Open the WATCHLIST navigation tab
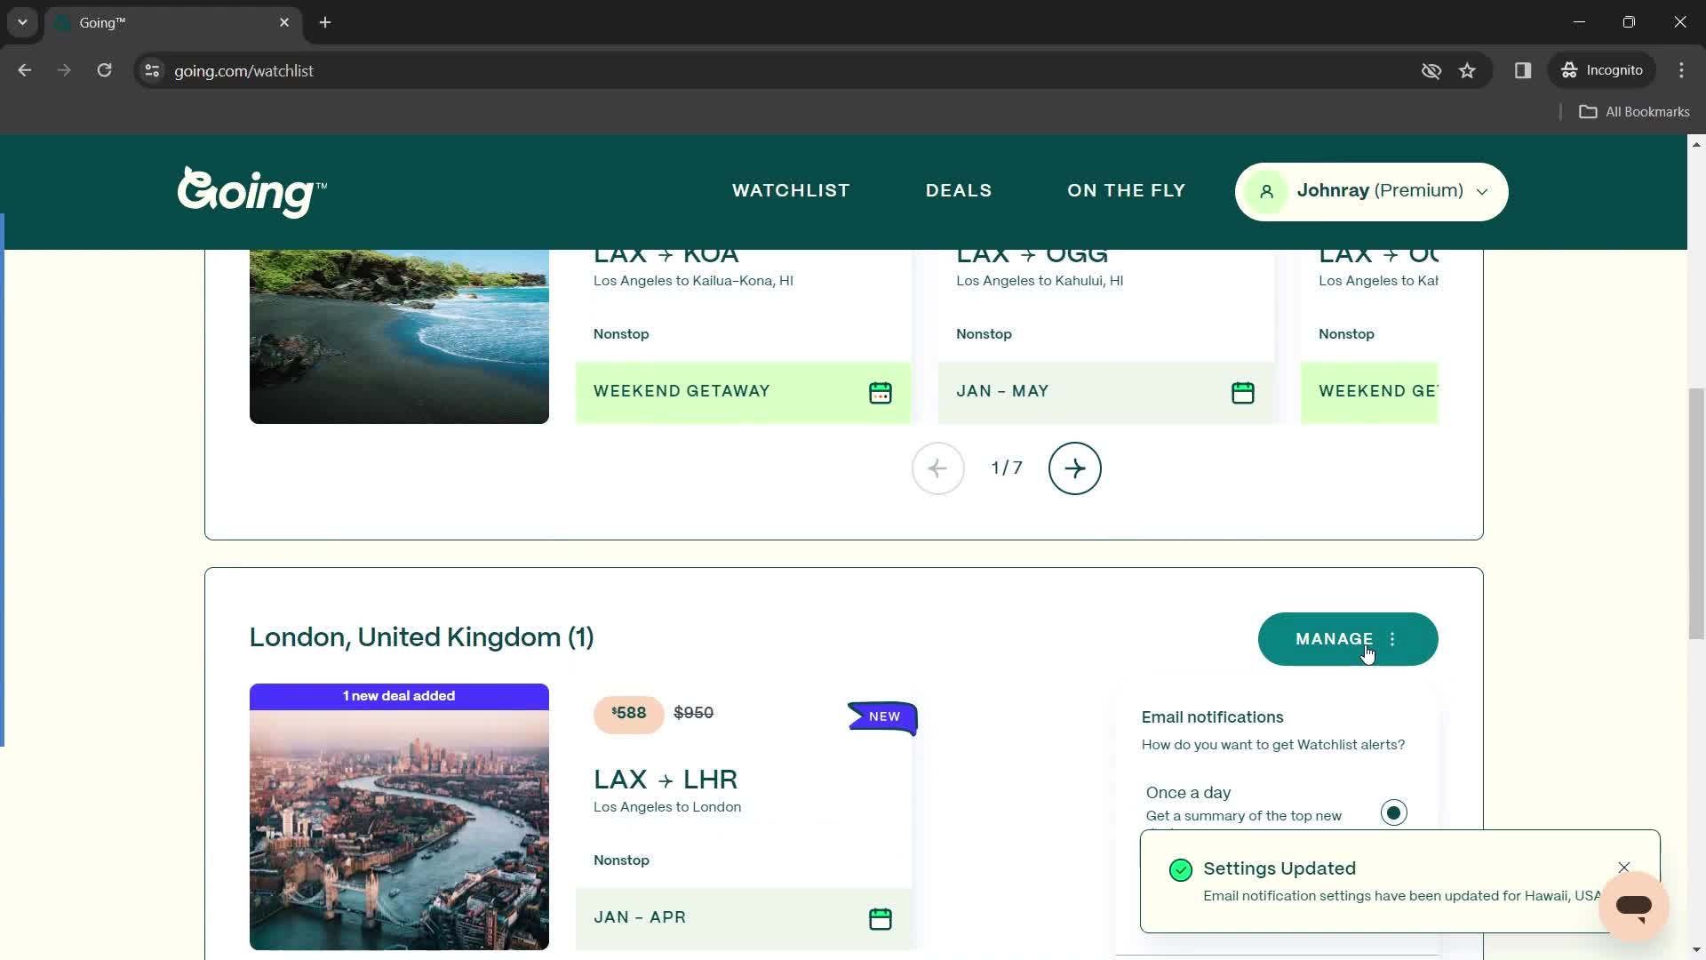Screen dimensions: 1706x960 coord(792,191)
